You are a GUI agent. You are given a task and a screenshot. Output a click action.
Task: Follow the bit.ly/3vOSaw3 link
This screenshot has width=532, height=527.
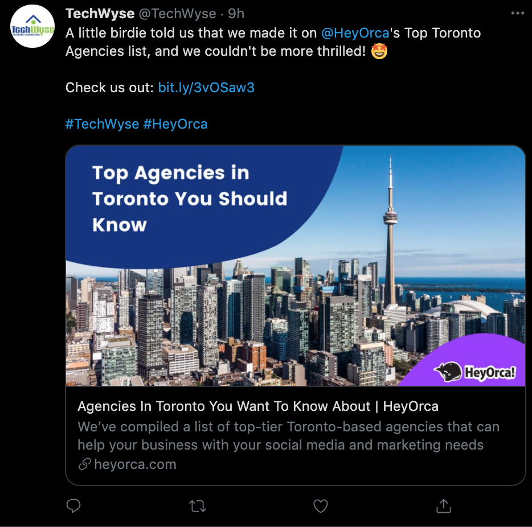coord(206,88)
